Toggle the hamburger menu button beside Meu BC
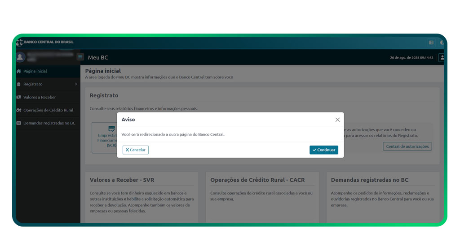Screen dimensions: 460x240 coord(80,57)
